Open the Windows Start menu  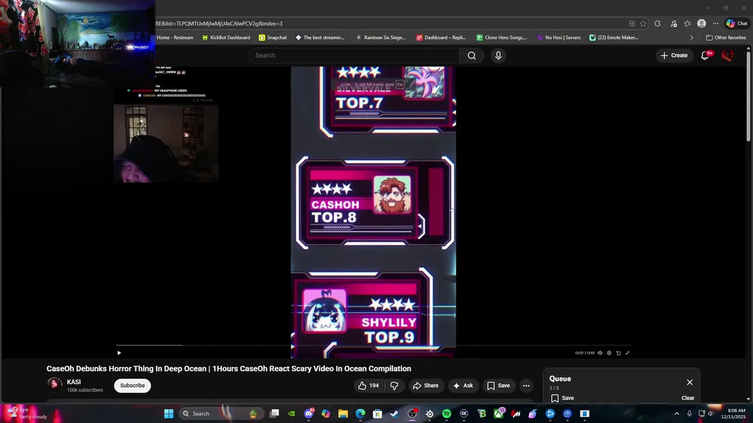coord(169,414)
